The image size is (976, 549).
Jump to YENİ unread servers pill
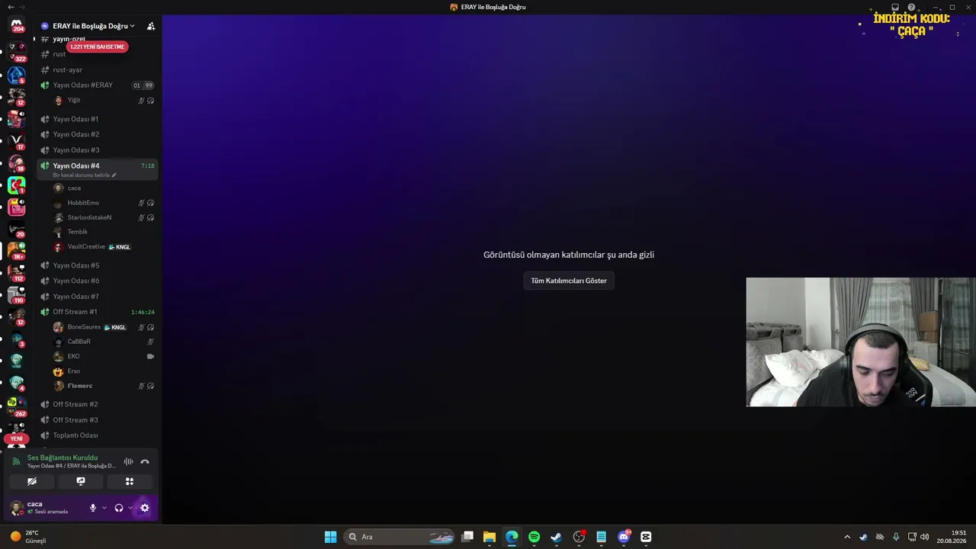point(17,438)
